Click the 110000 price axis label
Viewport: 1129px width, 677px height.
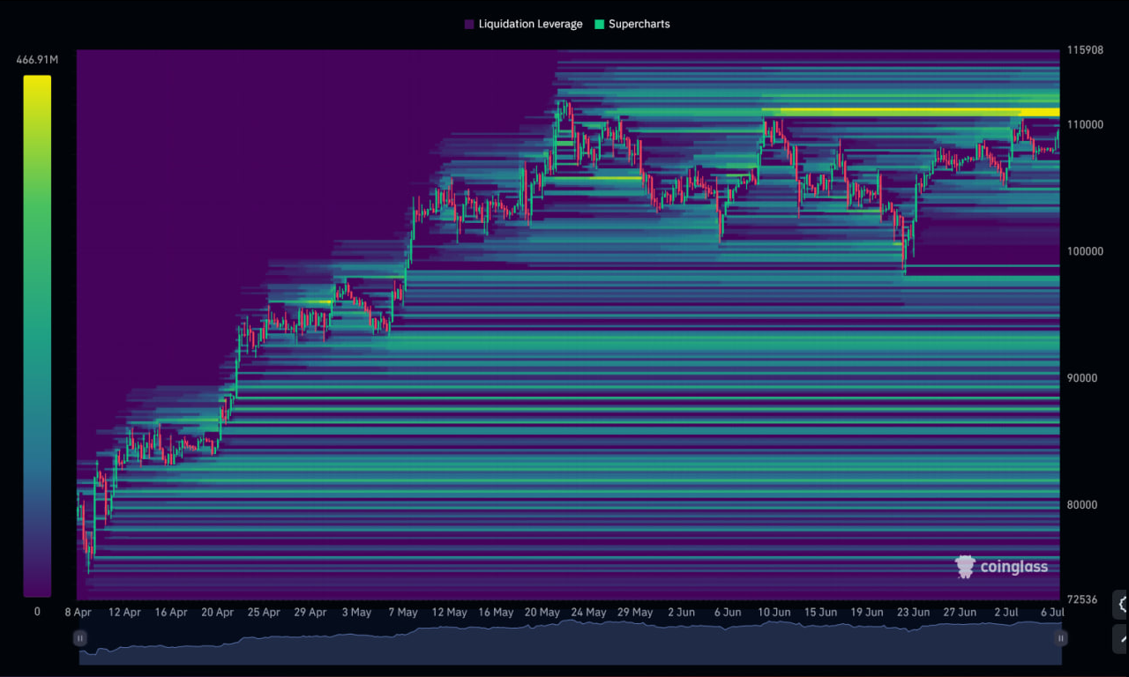point(1085,124)
